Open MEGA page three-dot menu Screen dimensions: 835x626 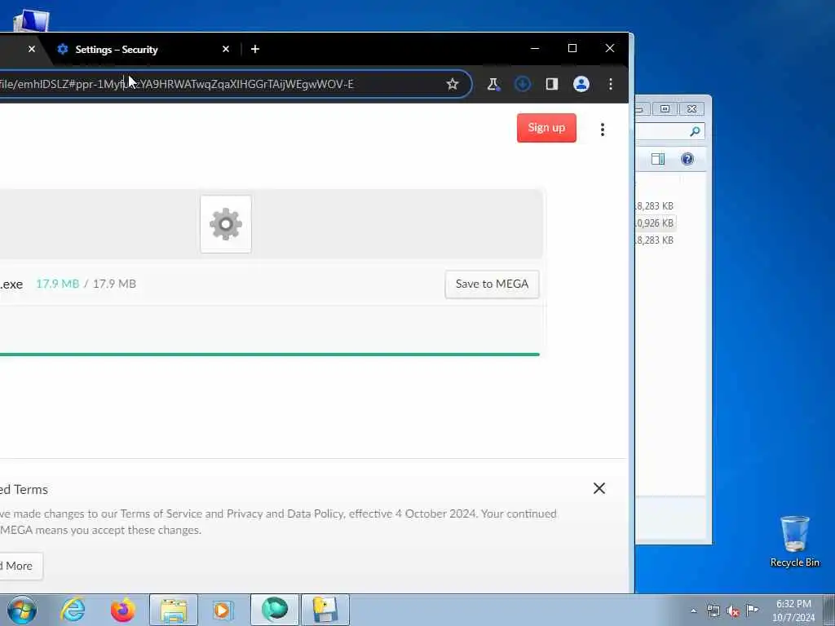click(603, 130)
